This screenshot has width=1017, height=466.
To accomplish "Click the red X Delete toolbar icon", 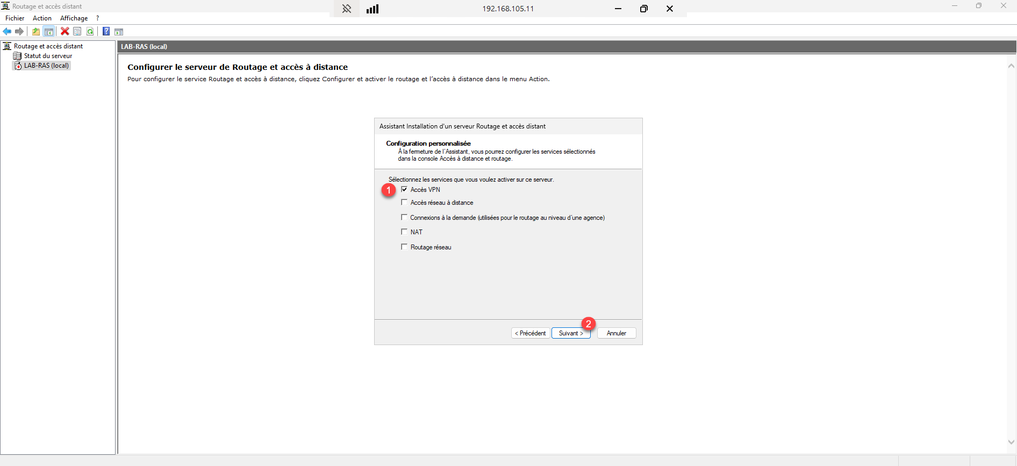I will click(x=65, y=32).
